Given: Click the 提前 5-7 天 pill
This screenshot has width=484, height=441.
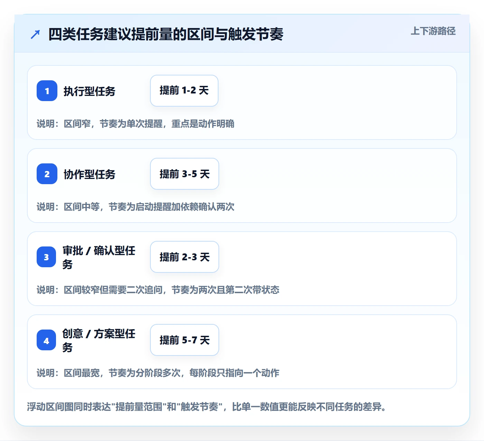Looking at the screenshot, I should [185, 340].
